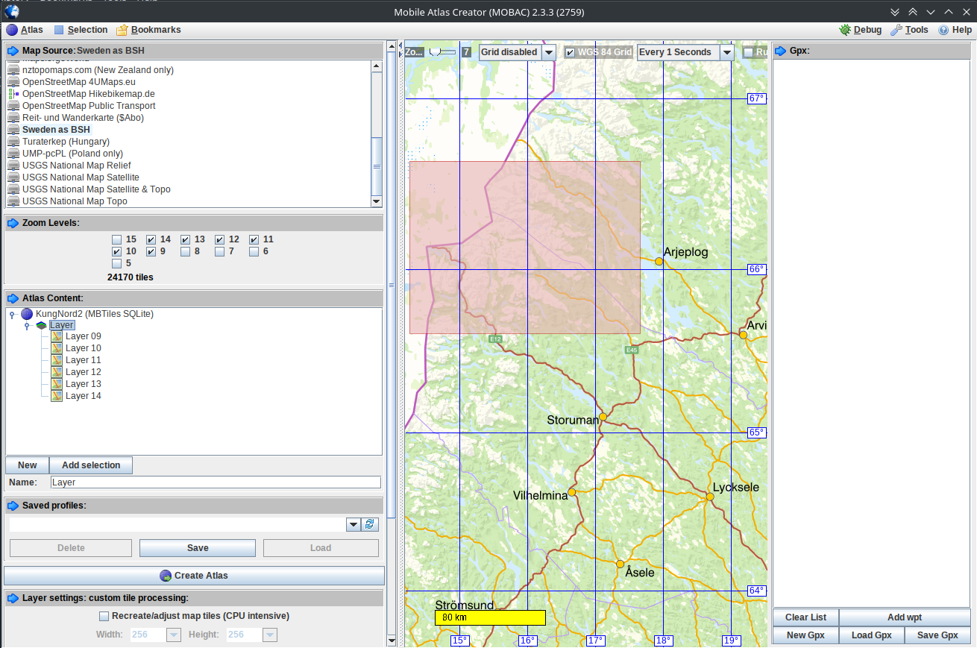Click the Add selection button
977x648 pixels.
(x=91, y=465)
